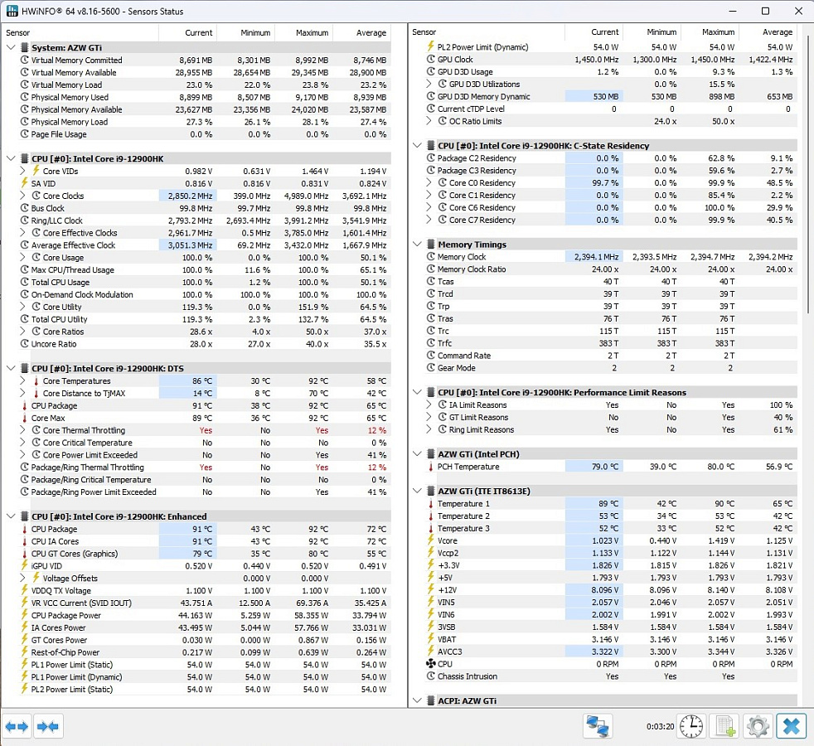
Task: Select the VR VCC Current (SVID IOUT) row
Action: [205, 603]
